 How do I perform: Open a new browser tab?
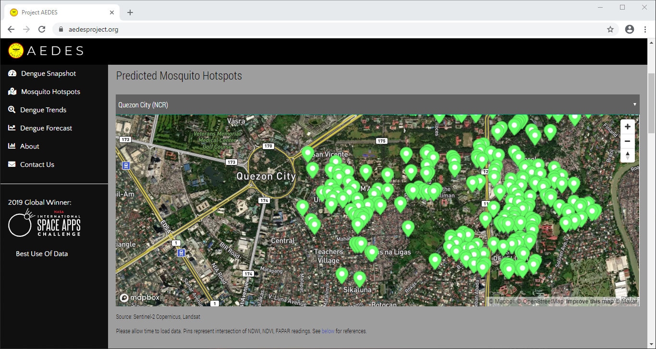click(130, 12)
